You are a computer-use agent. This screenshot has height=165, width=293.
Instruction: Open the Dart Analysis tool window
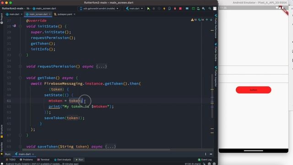[x=63, y=159]
